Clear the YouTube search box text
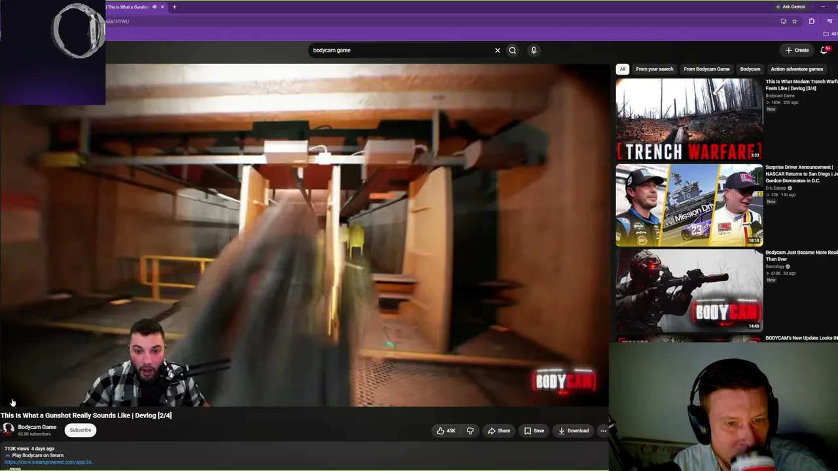 coord(498,50)
